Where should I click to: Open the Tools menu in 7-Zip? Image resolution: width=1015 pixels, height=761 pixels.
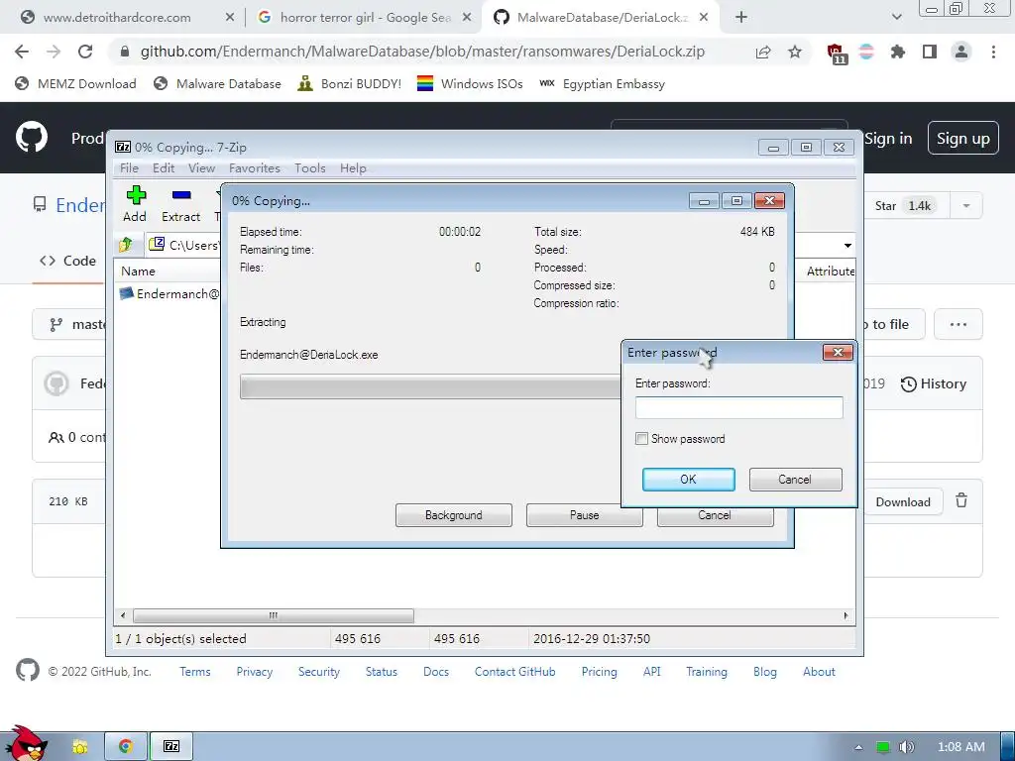point(310,168)
